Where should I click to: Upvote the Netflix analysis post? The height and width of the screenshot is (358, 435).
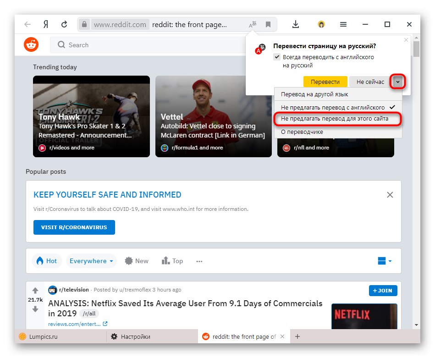tap(35, 290)
